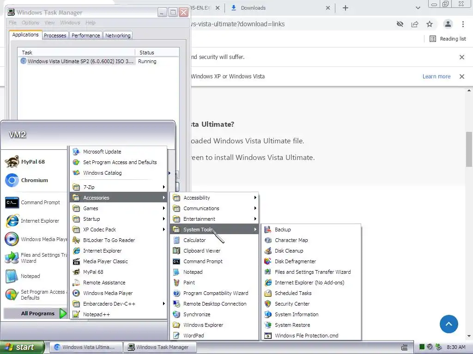Bookmark page with star icon
Viewport: 473px width, 354px height.
tap(430, 24)
